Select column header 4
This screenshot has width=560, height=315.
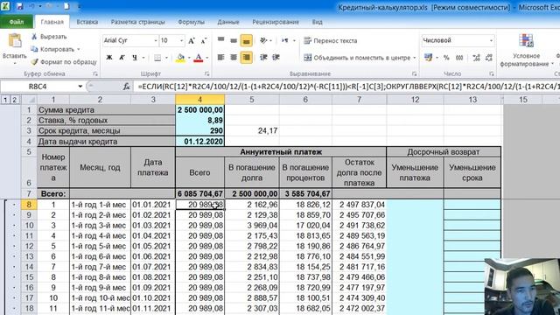[x=200, y=100]
